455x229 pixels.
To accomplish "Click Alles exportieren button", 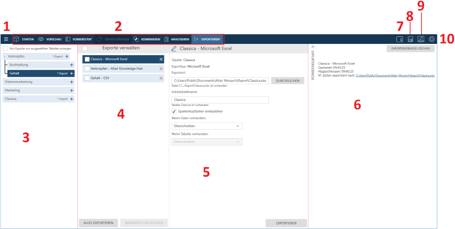I will click(98, 223).
